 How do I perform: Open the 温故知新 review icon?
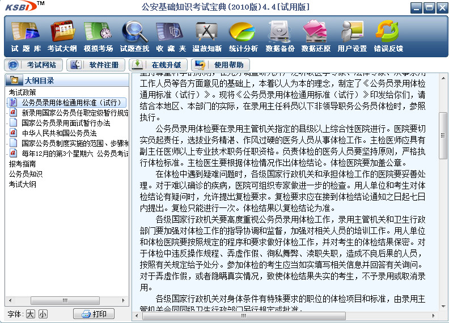[x=207, y=36]
